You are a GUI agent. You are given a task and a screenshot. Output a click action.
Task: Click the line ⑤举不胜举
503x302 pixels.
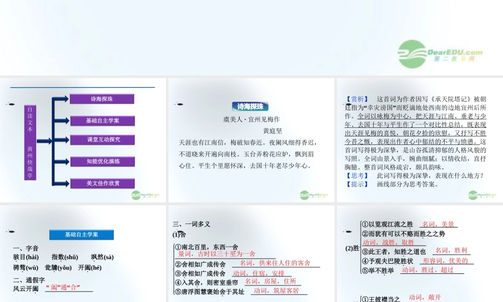coord(378,271)
